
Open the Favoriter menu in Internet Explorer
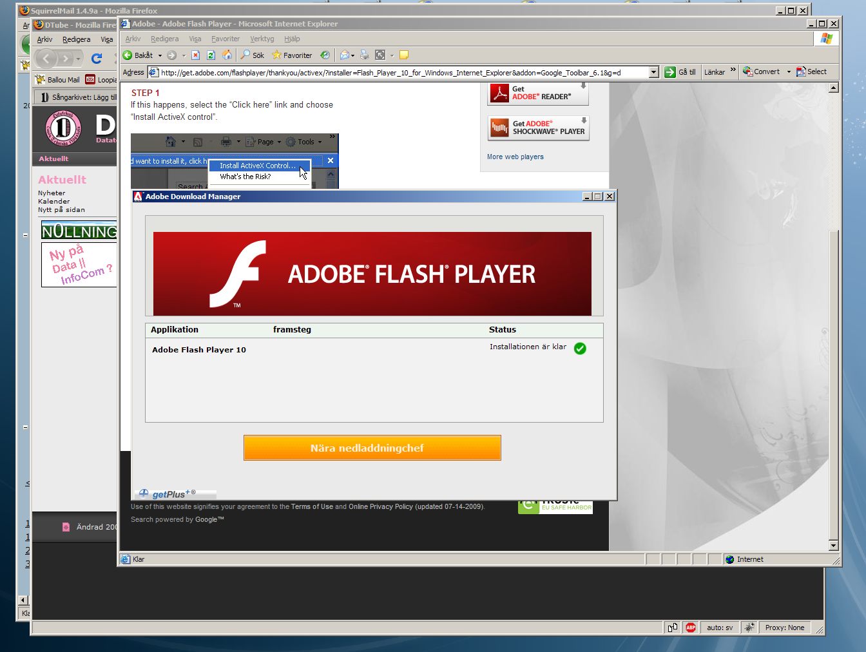pyautogui.click(x=226, y=39)
